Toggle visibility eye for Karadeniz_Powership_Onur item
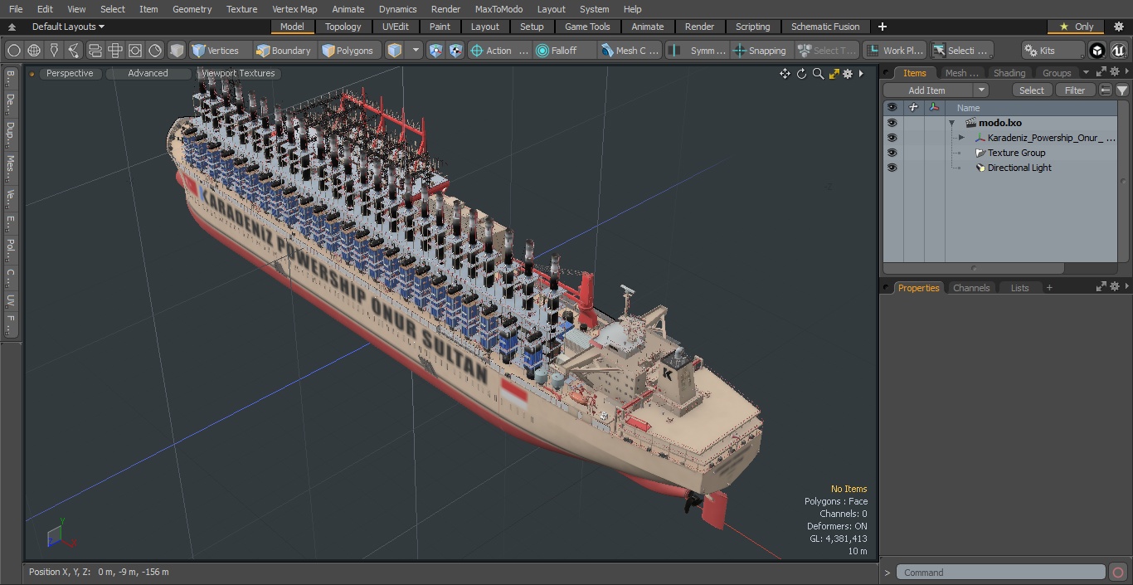Screen dimensions: 1133x585 (x=892, y=138)
